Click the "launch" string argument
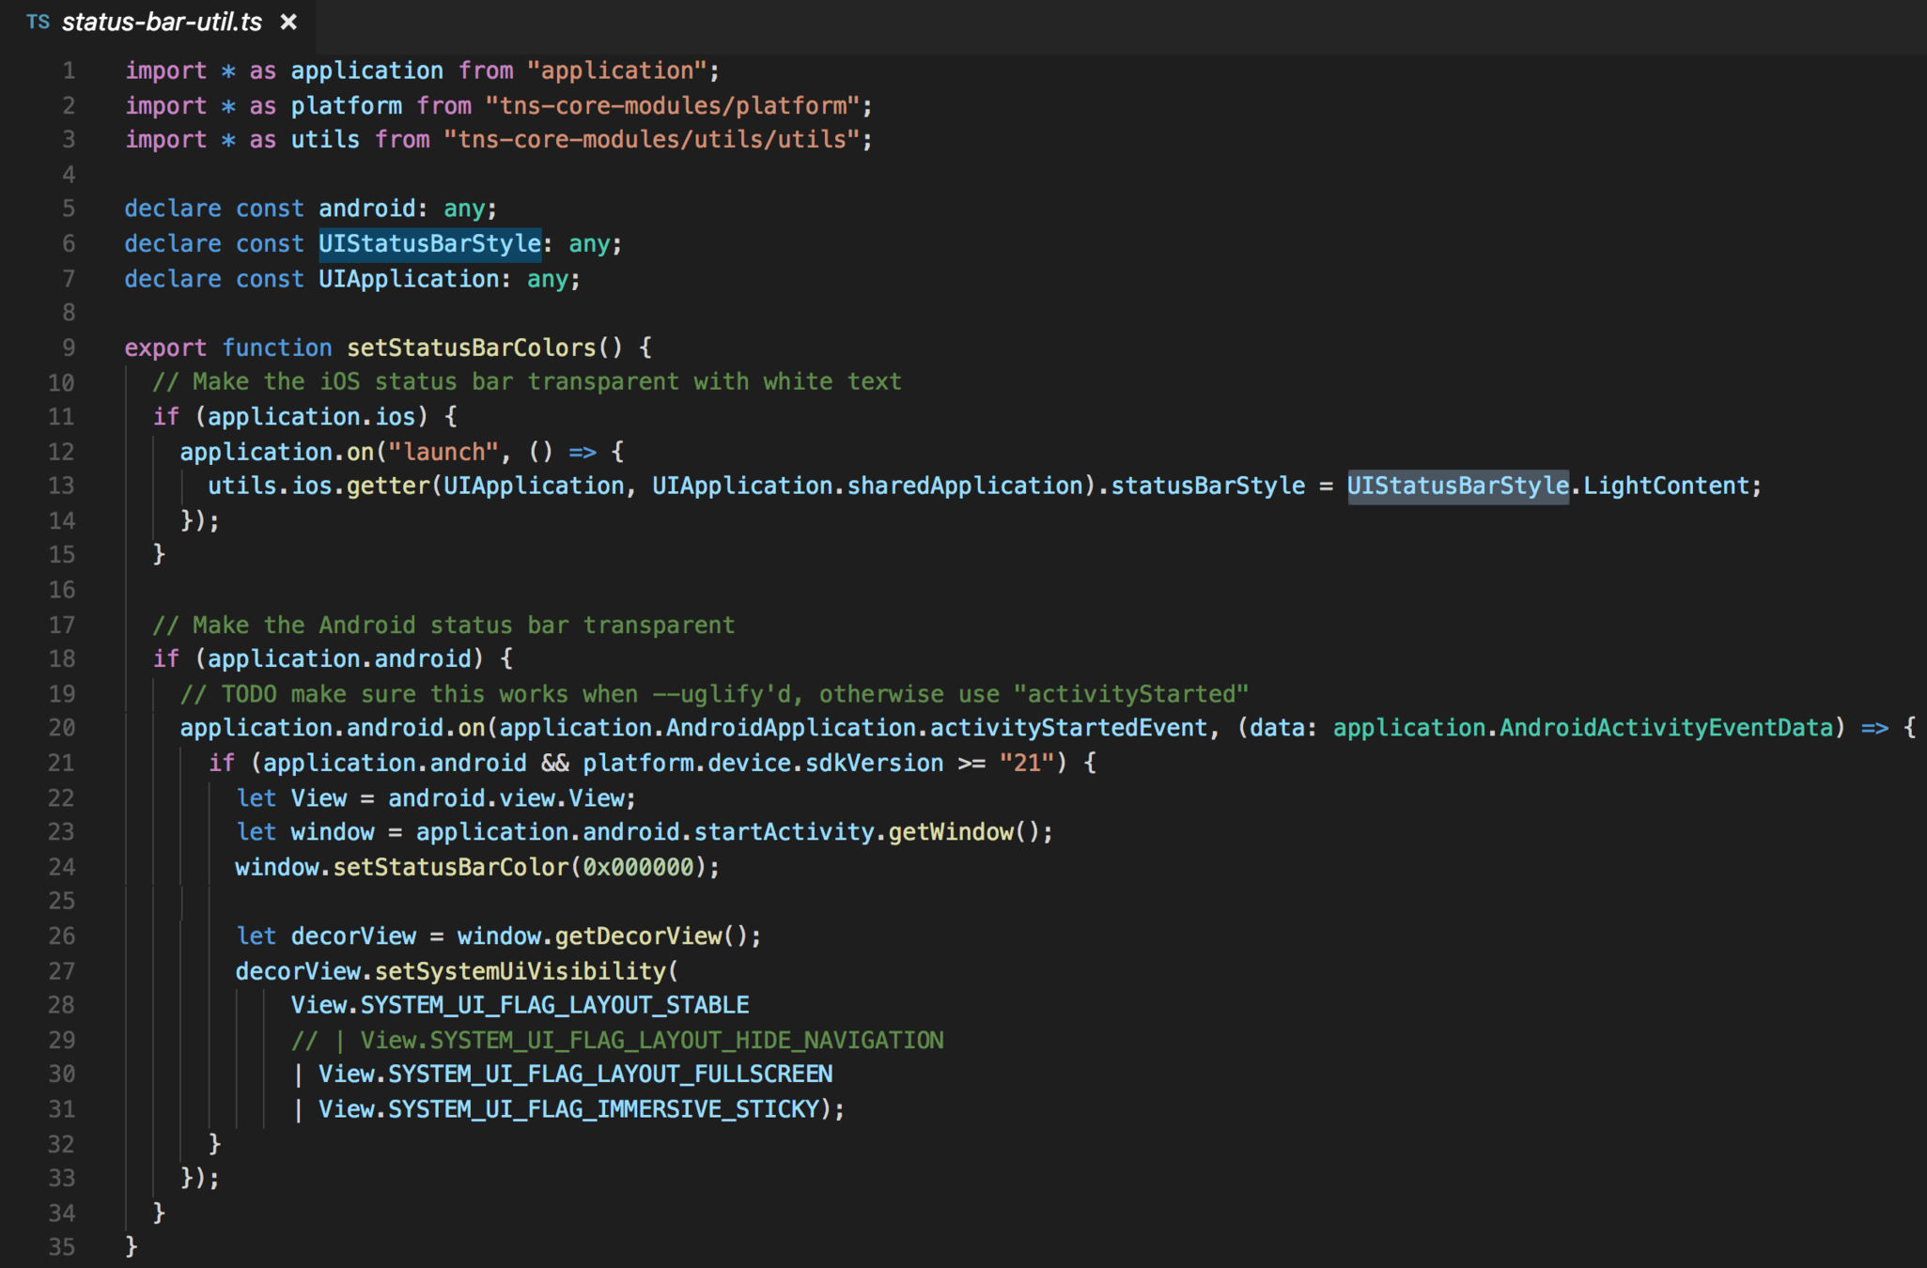This screenshot has width=1927, height=1268. (443, 452)
